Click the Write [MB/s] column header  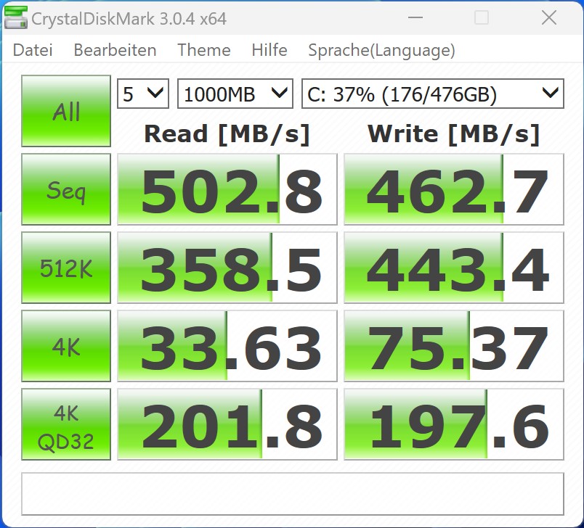point(454,134)
